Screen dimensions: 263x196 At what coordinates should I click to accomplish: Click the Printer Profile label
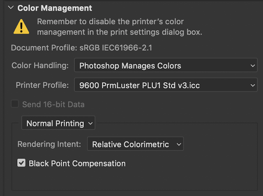(x=42, y=85)
